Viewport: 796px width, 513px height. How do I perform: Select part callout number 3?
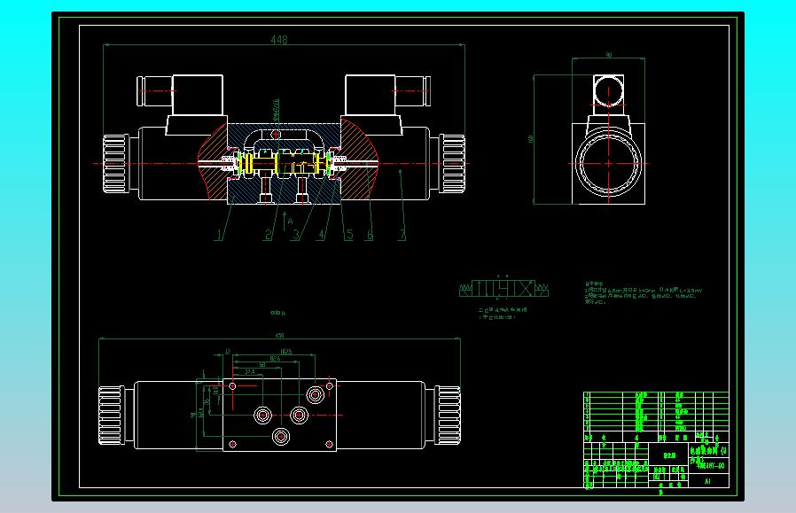[296, 235]
